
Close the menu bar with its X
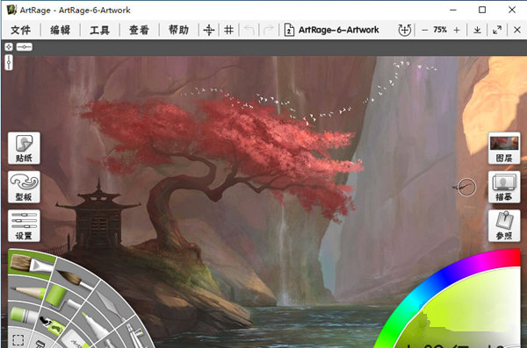pyautogui.click(x=517, y=30)
